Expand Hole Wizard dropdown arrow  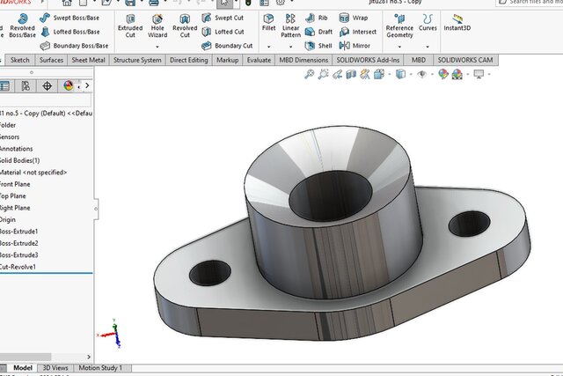(157, 47)
